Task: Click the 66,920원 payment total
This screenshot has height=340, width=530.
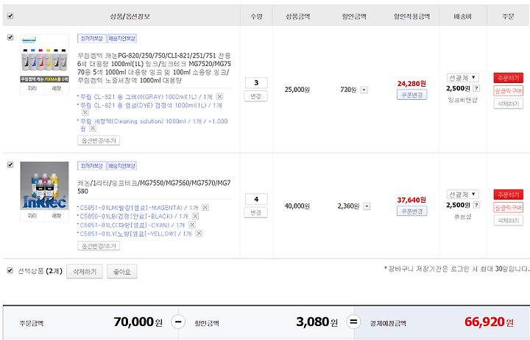Action: 489,322
